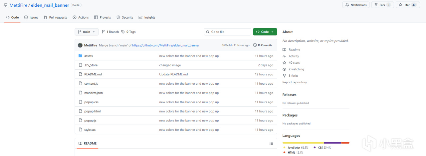Open the 'Update README.md' commit message
The height and width of the screenshot is (156, 426).
click(173, 74)
